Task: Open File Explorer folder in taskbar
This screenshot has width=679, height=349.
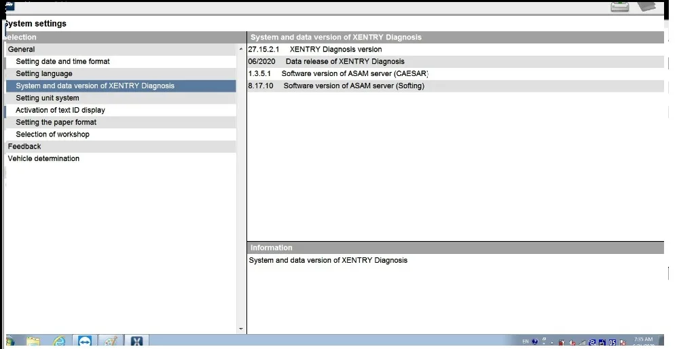Action: (x=33, y=342)
